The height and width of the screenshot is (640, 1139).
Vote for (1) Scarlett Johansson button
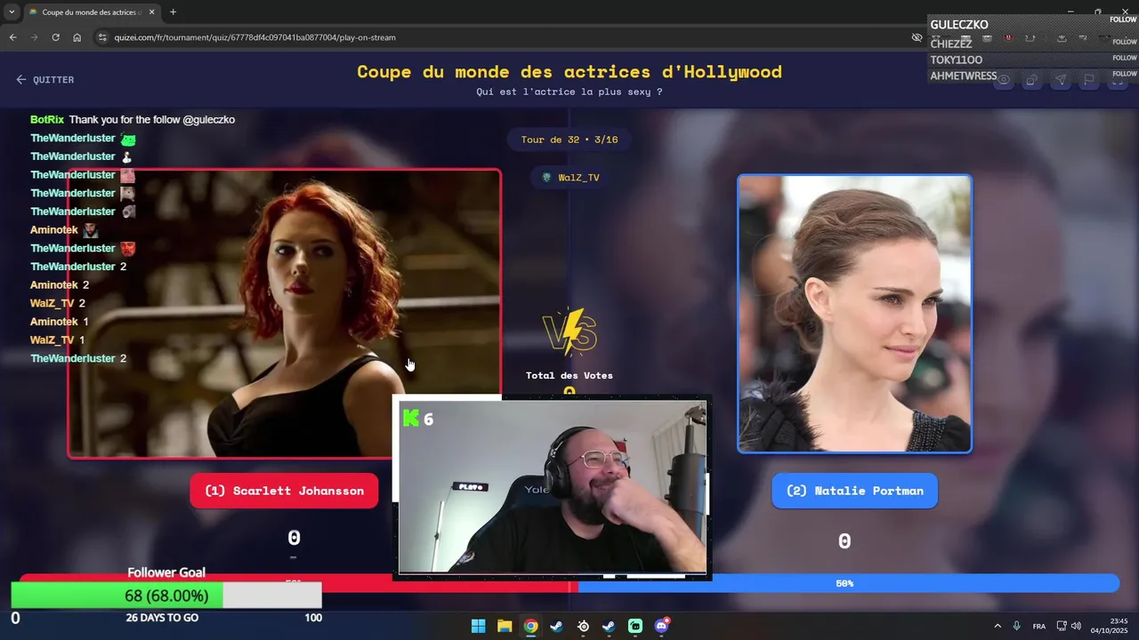point(284,491)
